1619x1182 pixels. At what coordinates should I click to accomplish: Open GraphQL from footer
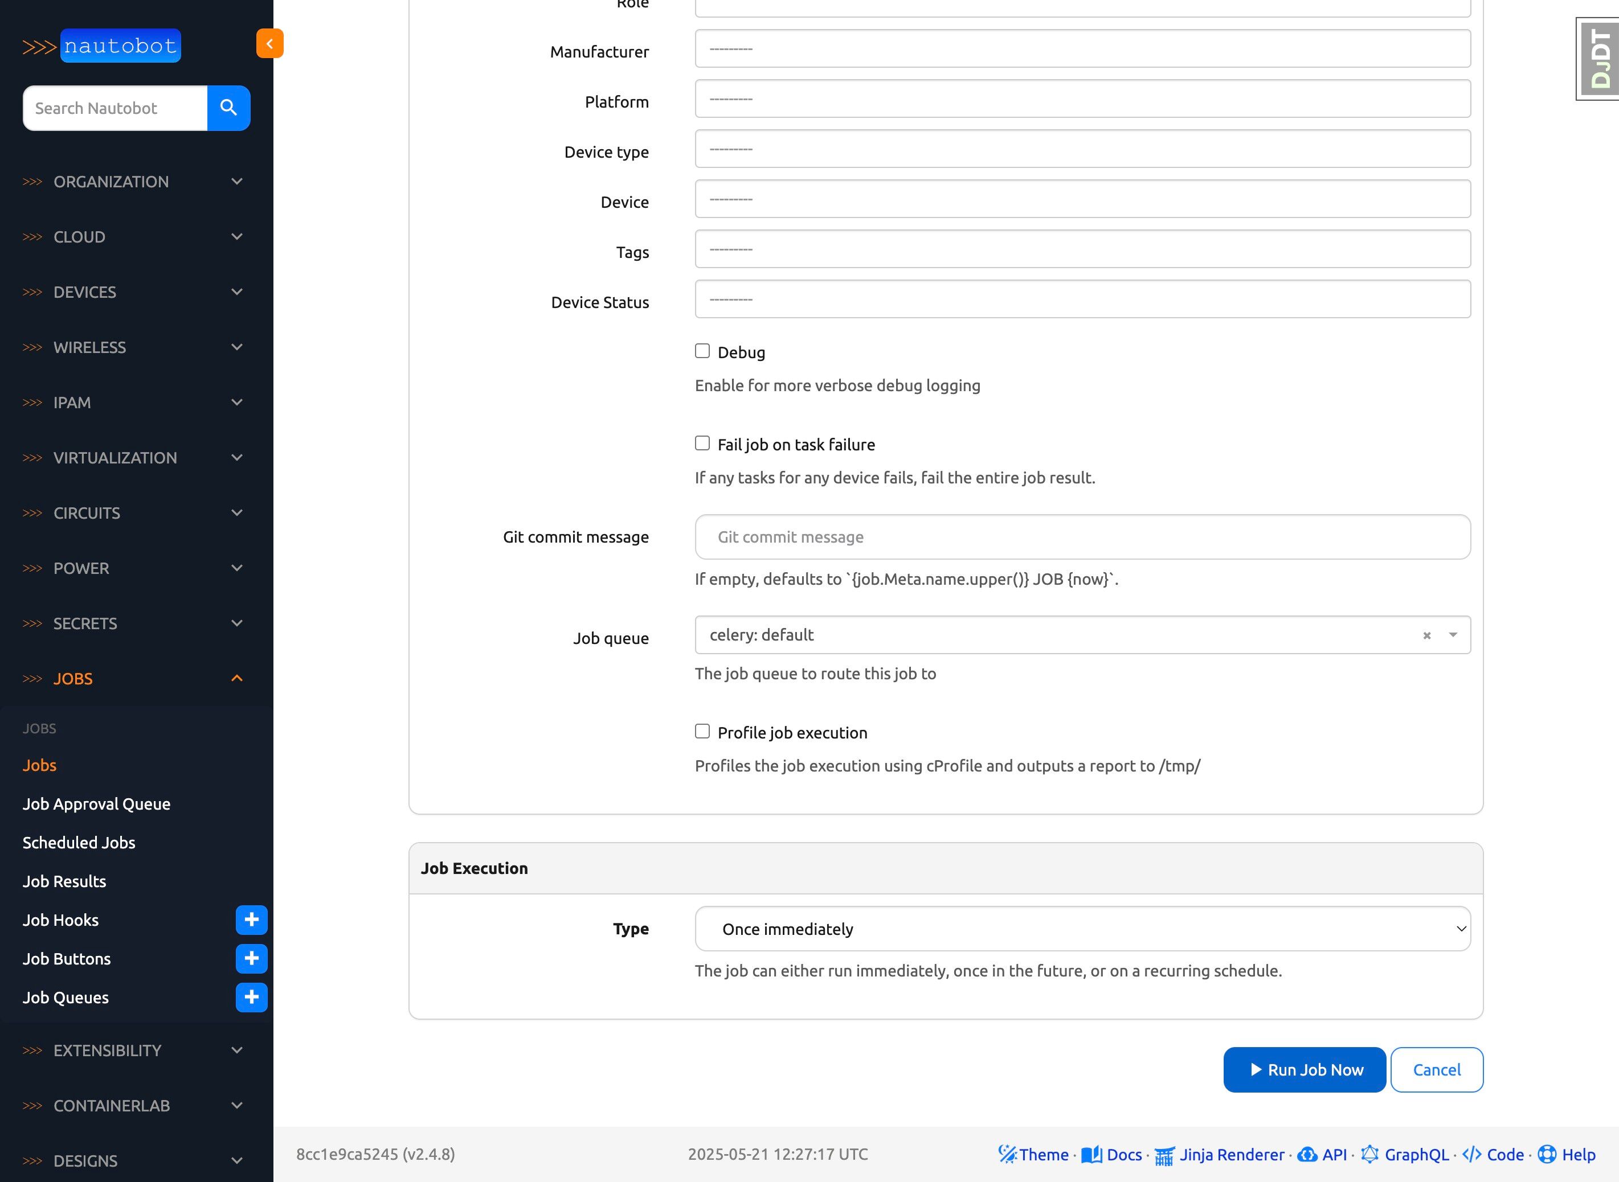point(1416,1154)
